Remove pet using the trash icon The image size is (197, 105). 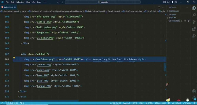coord(189,21)
